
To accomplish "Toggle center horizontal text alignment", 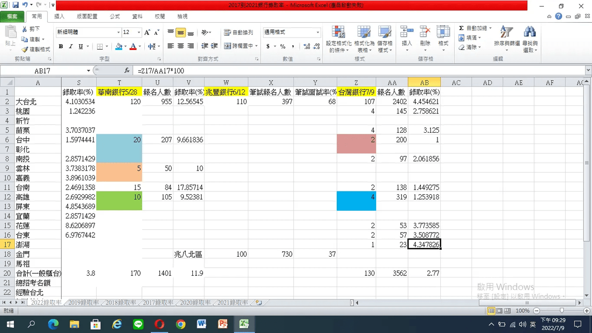I will [180, 46].
